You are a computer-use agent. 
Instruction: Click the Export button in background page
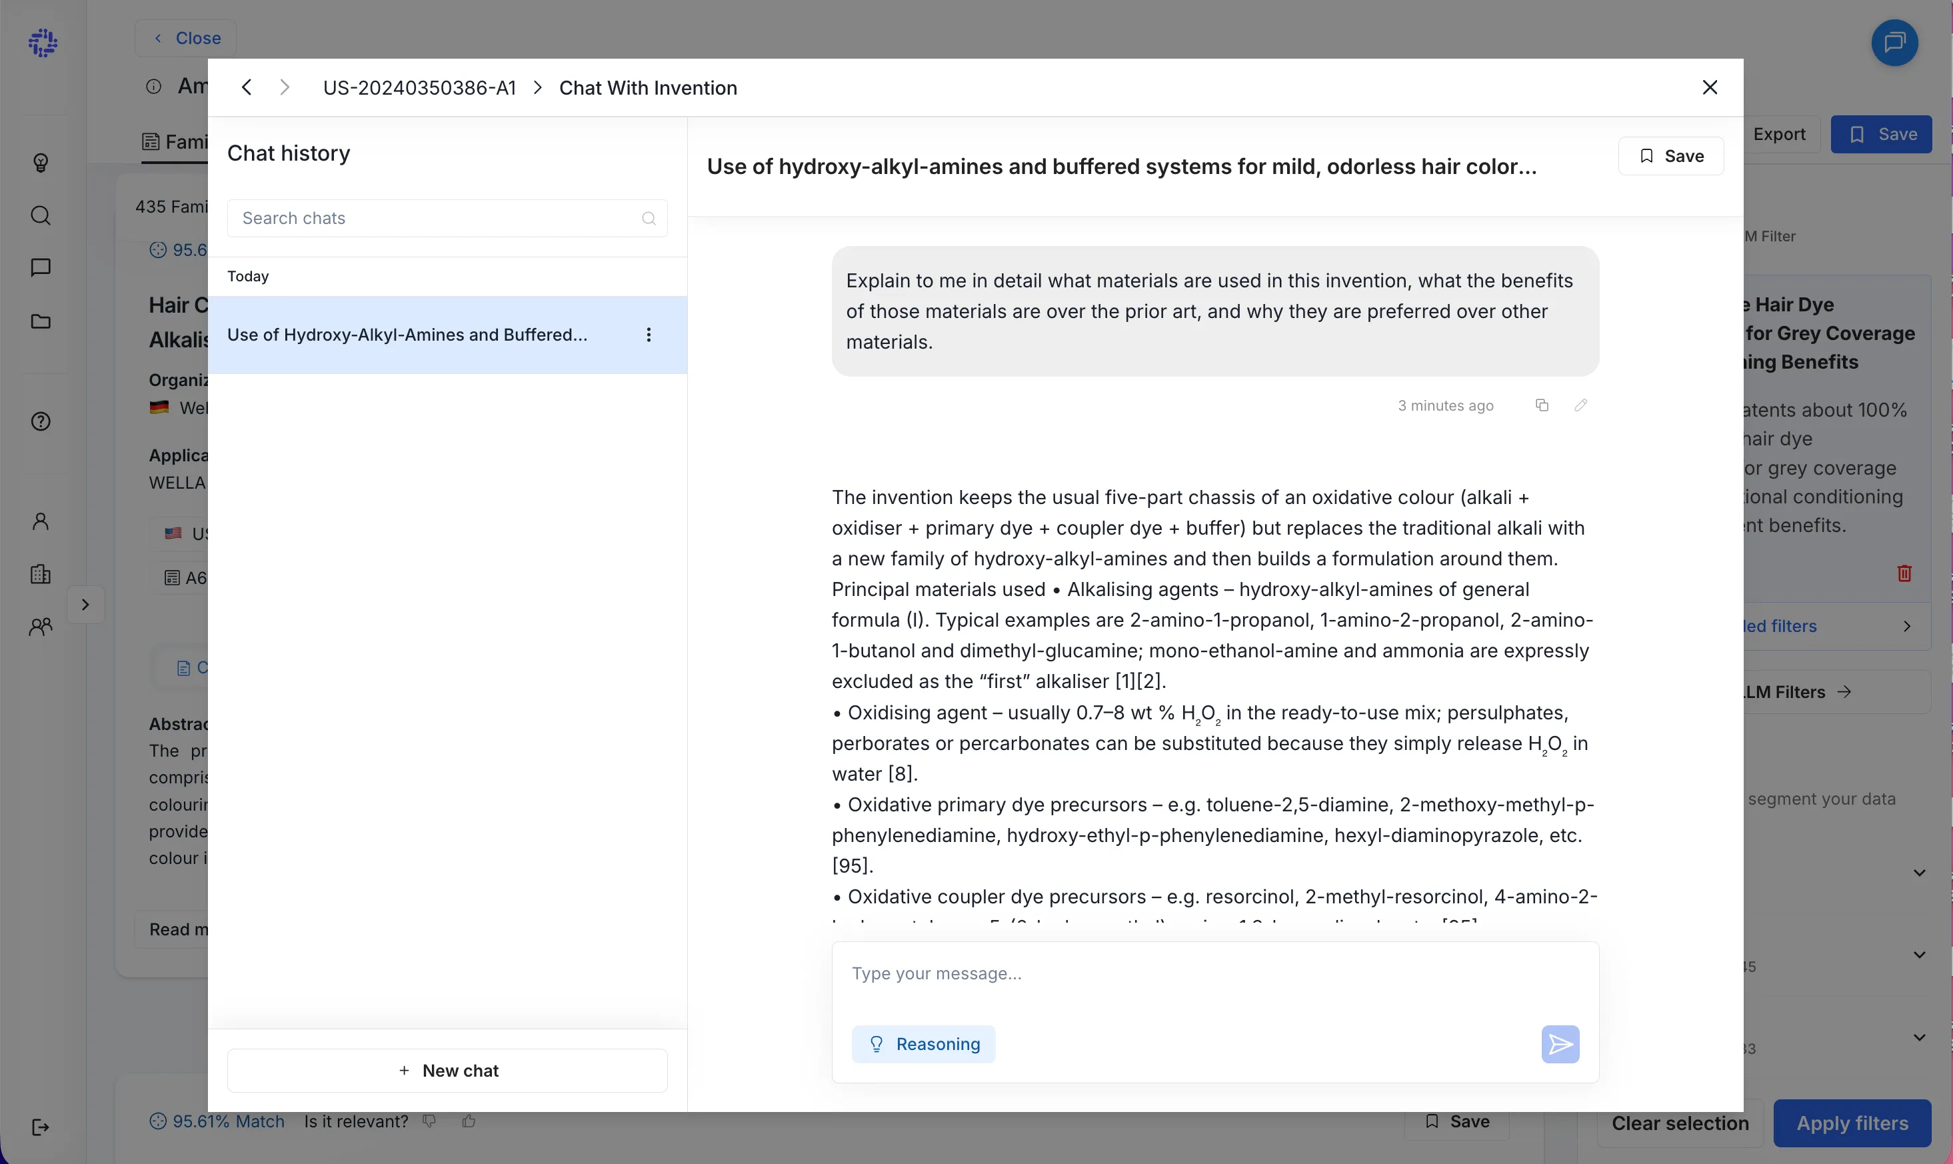pyautogui.click(x=1778, y=134)
